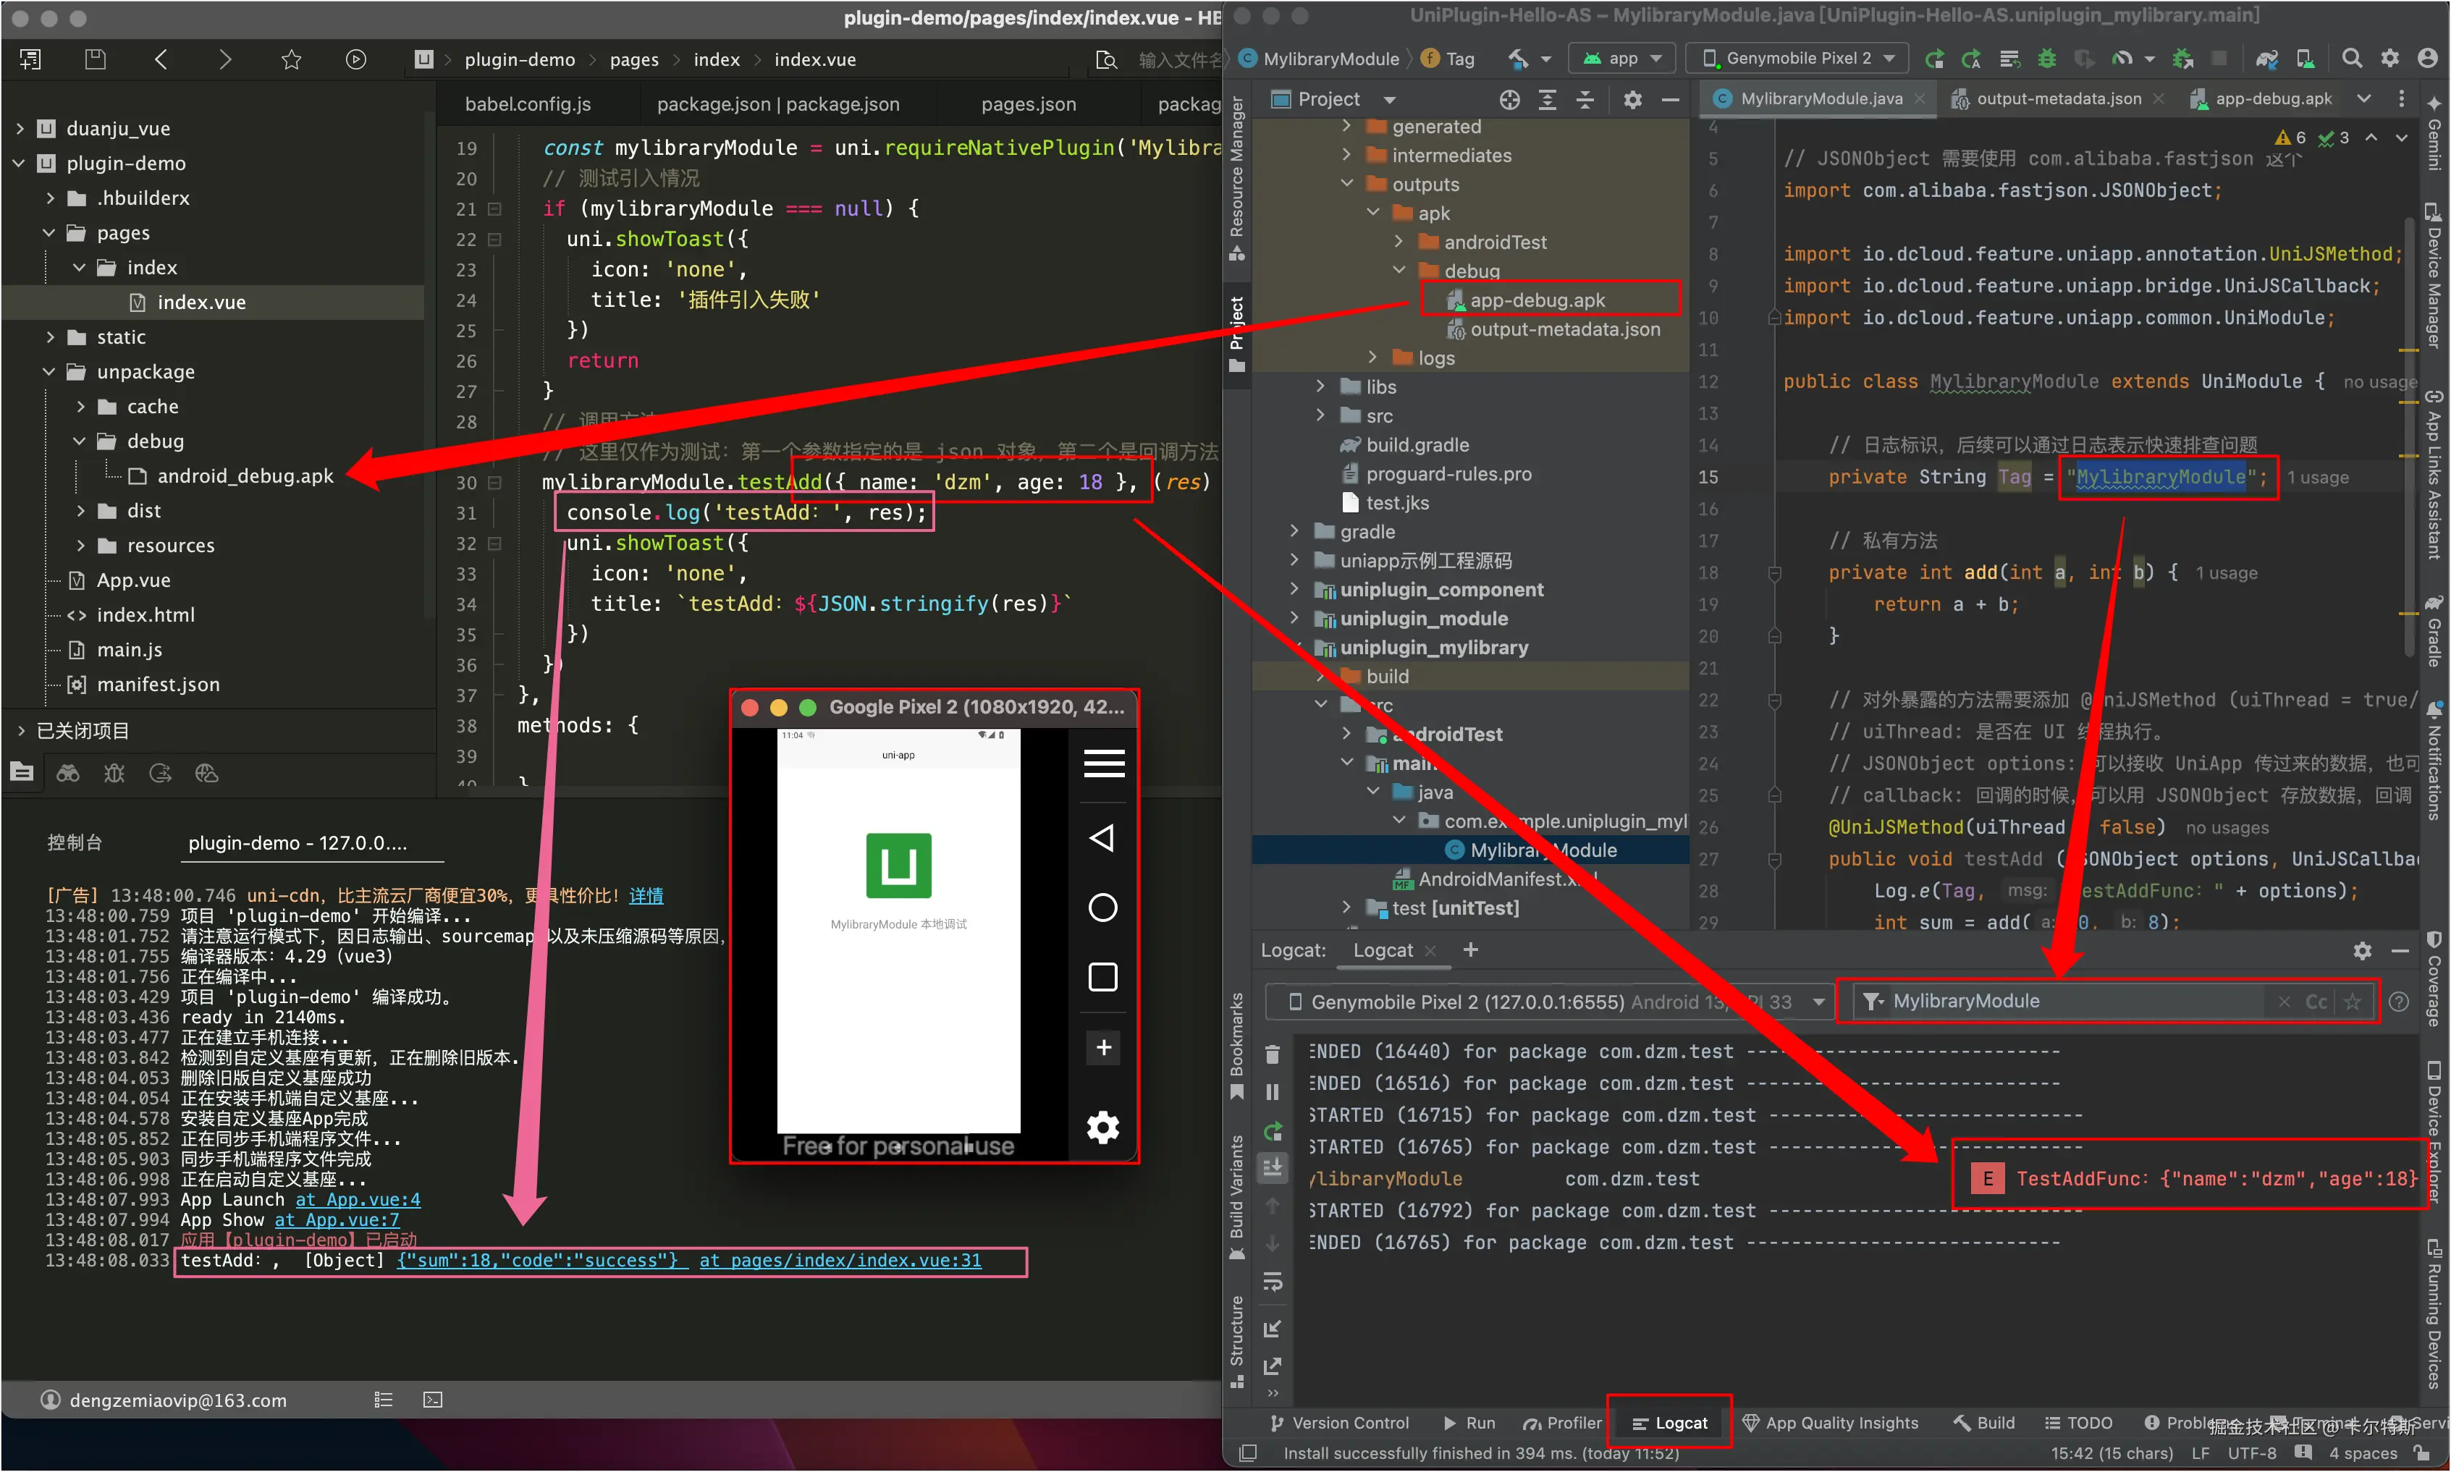The image size is (2451, 1472).
Task: Expand the logs folder in project tree
Action: (1372, 358)
